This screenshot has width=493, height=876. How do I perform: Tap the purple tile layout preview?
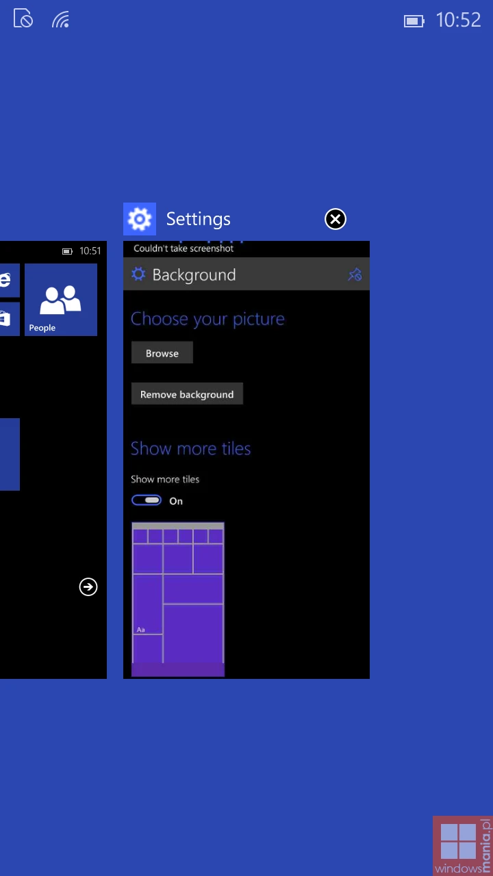point(178,599)
